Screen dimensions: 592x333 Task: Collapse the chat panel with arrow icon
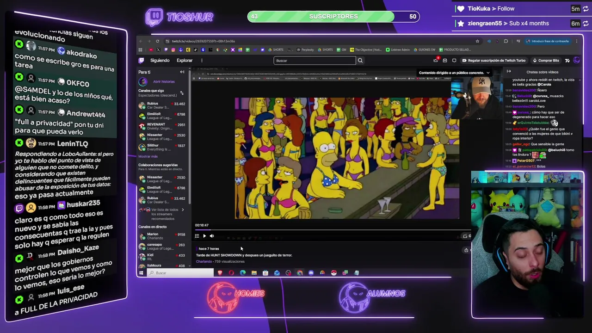coord(509,72)
